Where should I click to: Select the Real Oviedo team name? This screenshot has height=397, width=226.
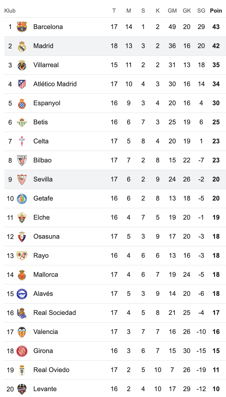click(x=51, y=370)
